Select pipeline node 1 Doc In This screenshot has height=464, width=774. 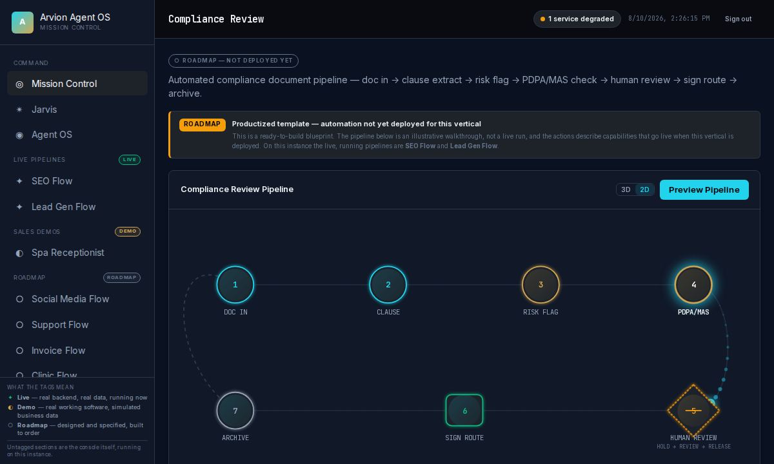coord(235,284)
